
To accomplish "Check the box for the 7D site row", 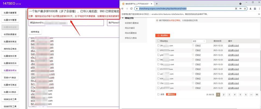I will pos(158,64).
